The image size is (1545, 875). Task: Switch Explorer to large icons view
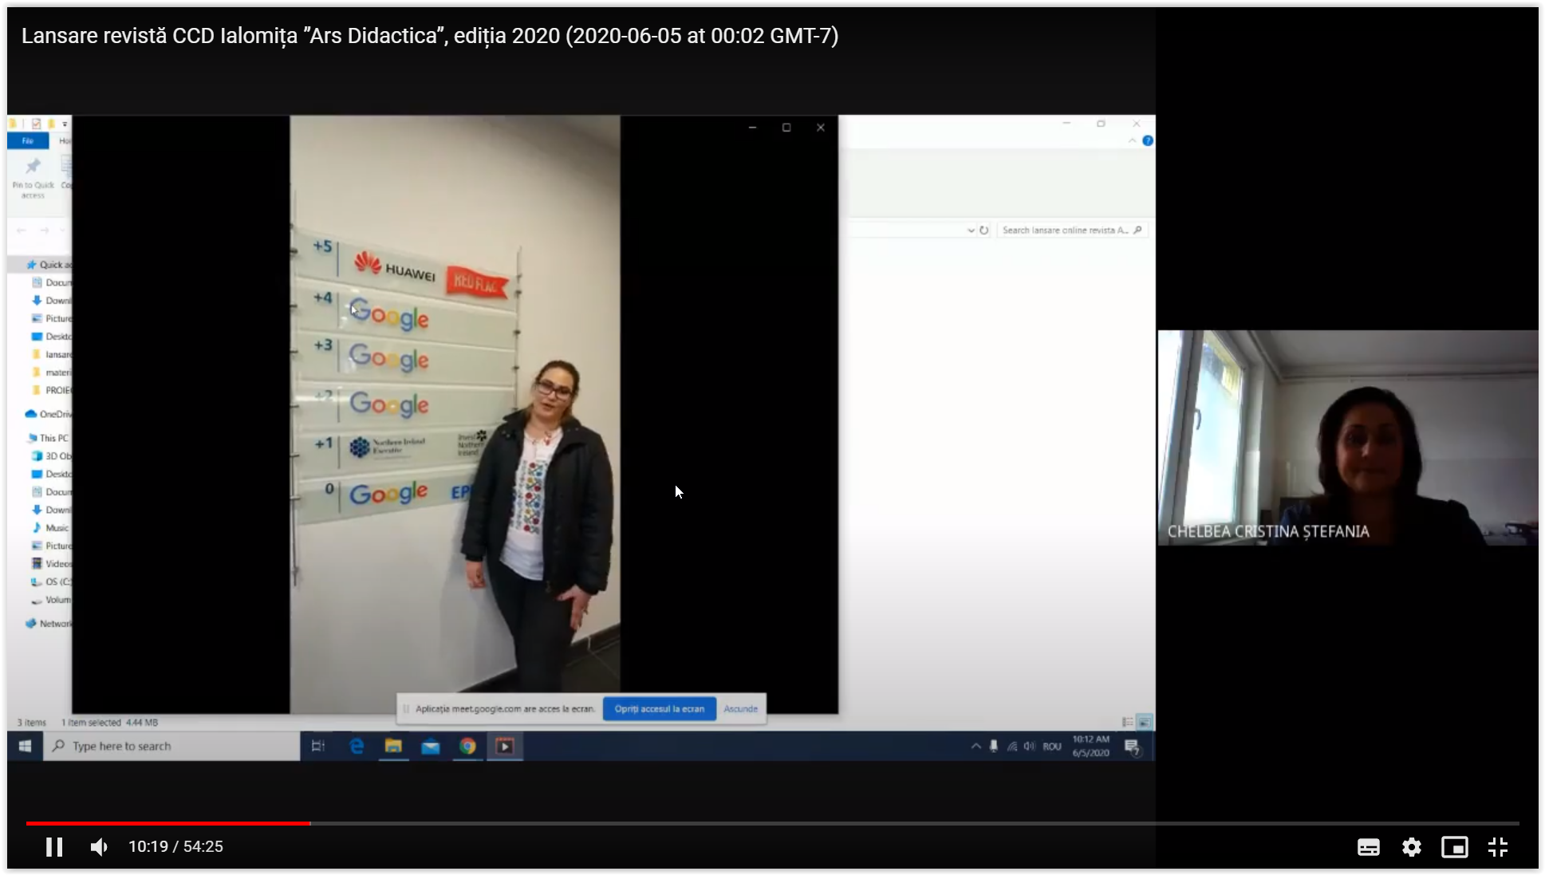(1144, 722)
